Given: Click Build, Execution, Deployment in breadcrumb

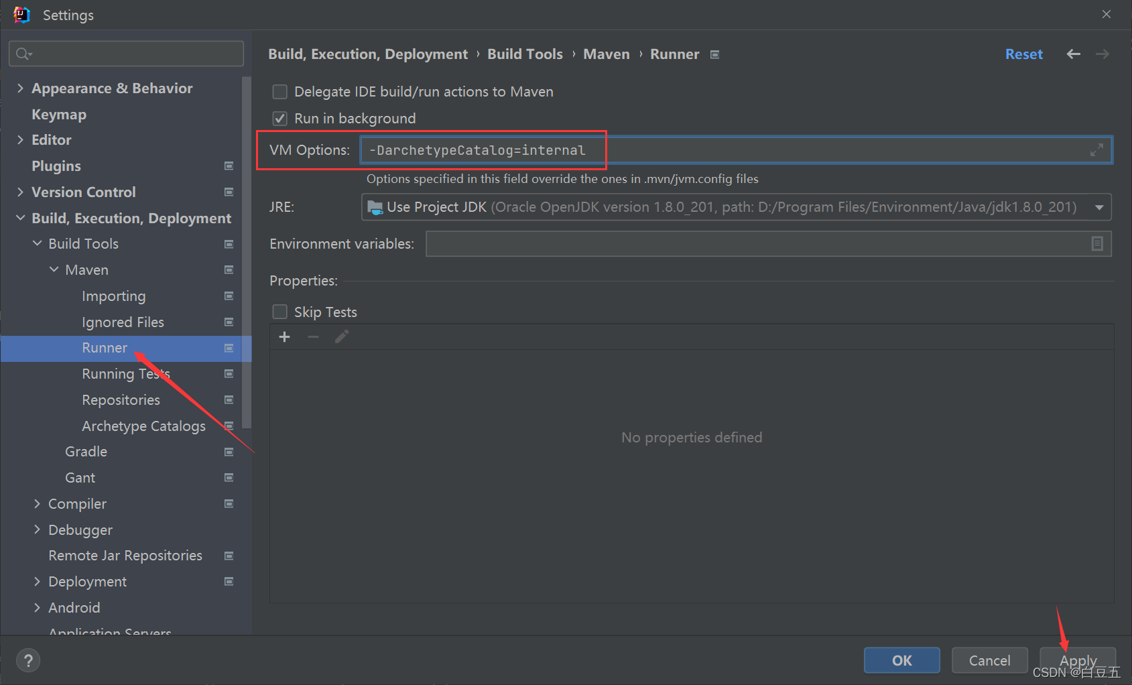Looking at the screenshot, I should point(368,54).
